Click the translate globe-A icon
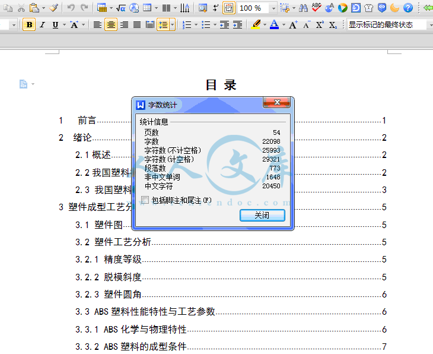Screen dimensions: 433x354 (329, 8)
